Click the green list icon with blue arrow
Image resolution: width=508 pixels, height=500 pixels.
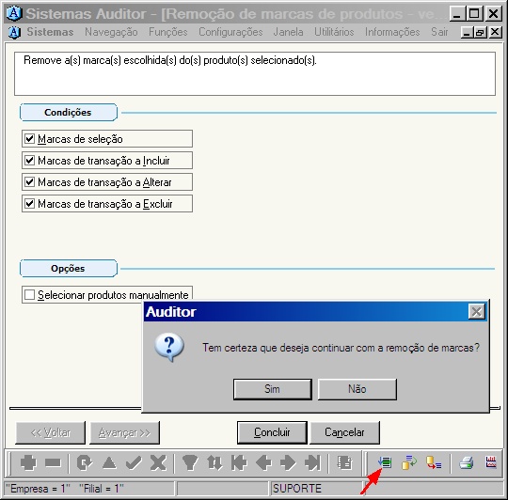385,462
